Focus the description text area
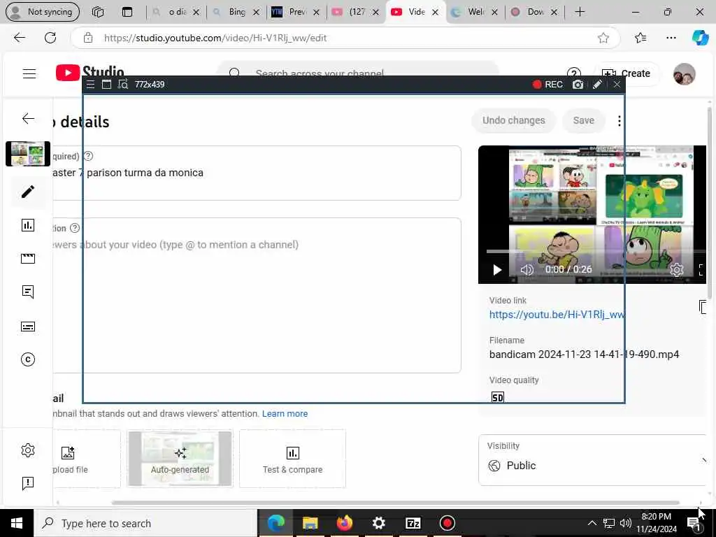Viewport: 716px width, 537px height. 257,296
